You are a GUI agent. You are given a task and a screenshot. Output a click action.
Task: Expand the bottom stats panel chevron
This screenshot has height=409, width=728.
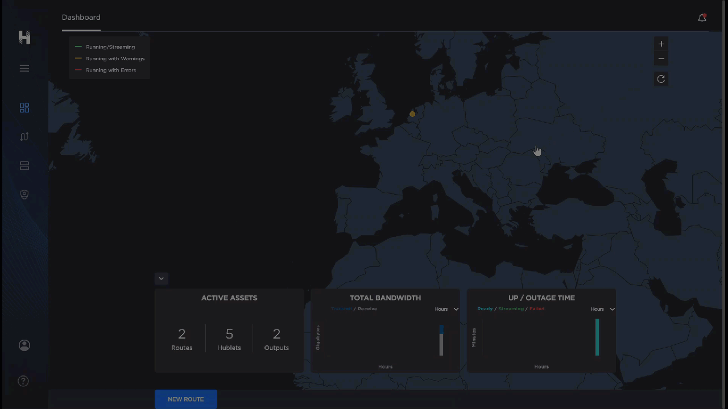(161, 278)
